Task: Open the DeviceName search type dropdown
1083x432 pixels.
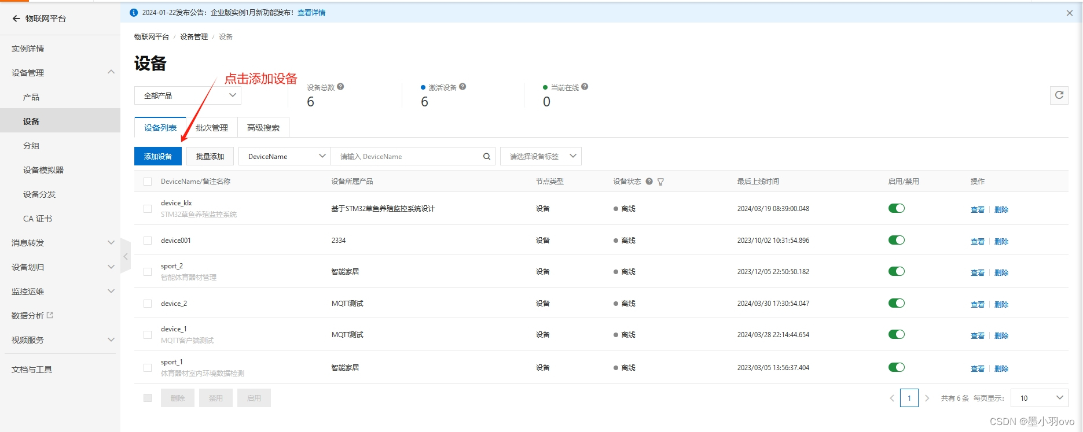Action: 285,156
